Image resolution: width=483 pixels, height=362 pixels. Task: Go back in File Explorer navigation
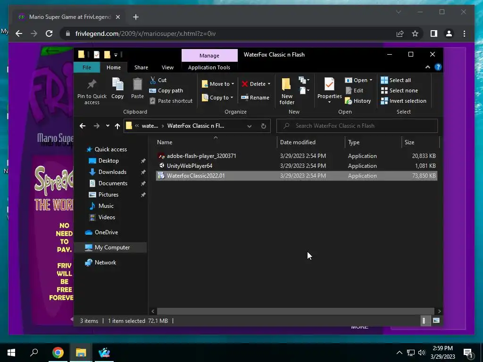pos(82,126)
